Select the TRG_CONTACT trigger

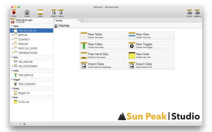(x=32, y=84)
